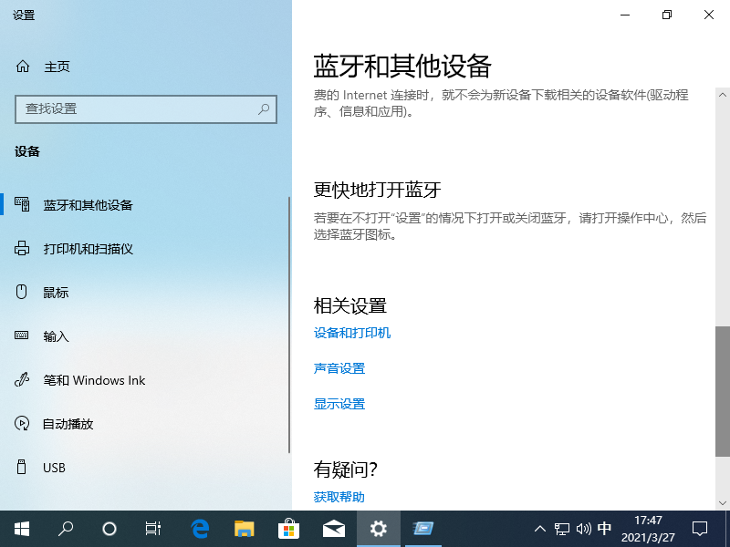Screen dimensions: 730x547
Task: Open File Explorer from the taskbar
Action: 244,529
